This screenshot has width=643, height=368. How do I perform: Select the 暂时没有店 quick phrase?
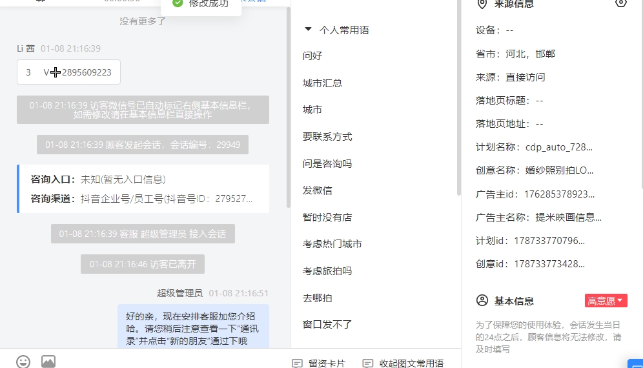click(x=327, y=218)
